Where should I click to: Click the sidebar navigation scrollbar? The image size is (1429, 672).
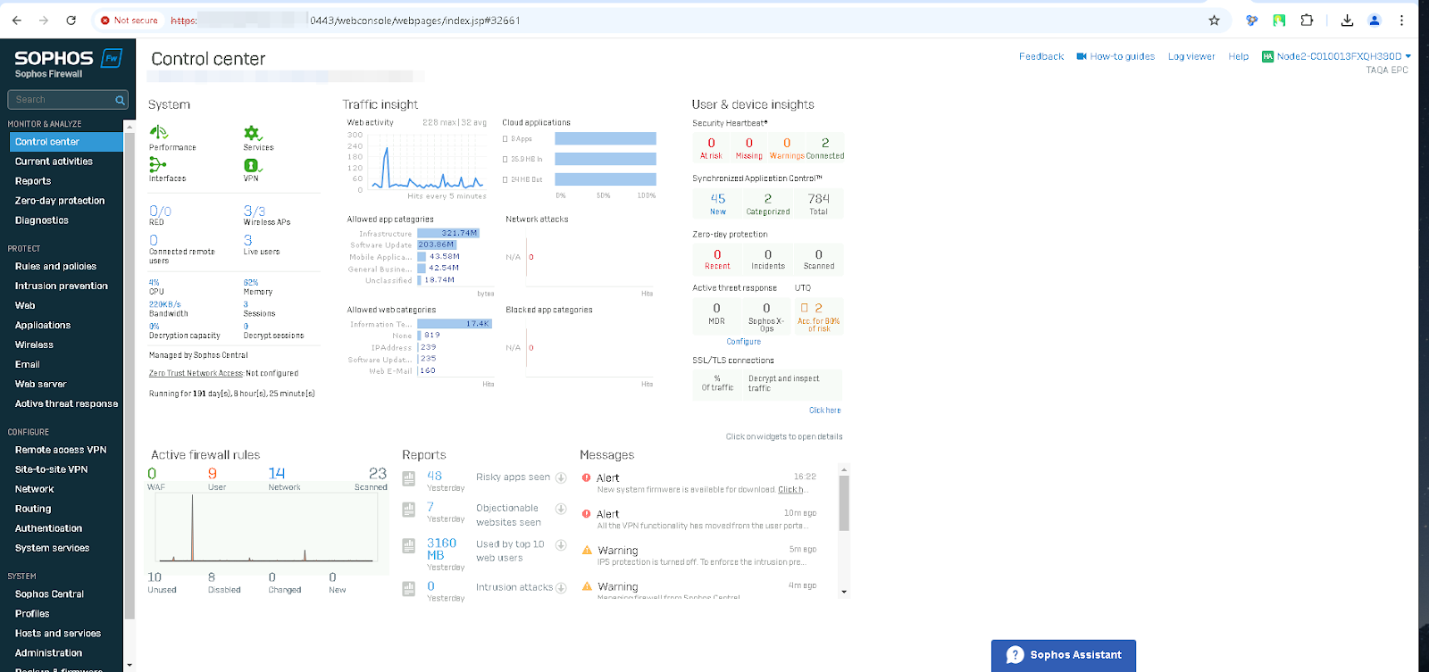pos(130,375)
